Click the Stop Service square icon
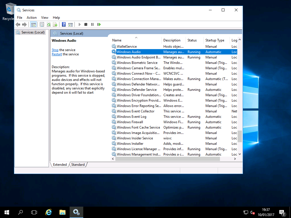The height and width of the screenshot is (218, 291). point(86,24)
